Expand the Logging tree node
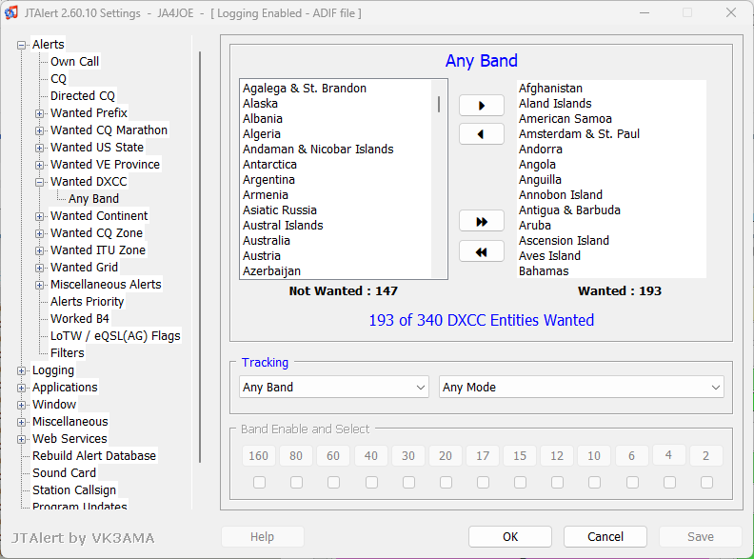The height and width of the screenshot is (559, 754). coord(21,370)
